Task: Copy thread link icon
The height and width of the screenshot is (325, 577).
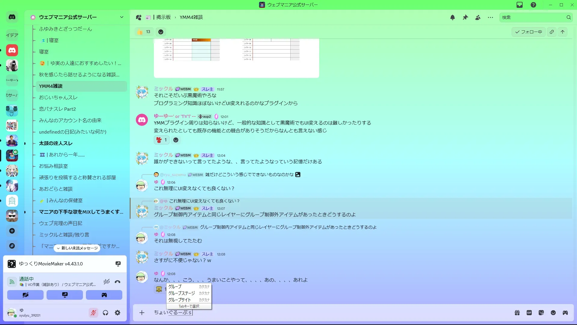Action: tap(552, 32)
